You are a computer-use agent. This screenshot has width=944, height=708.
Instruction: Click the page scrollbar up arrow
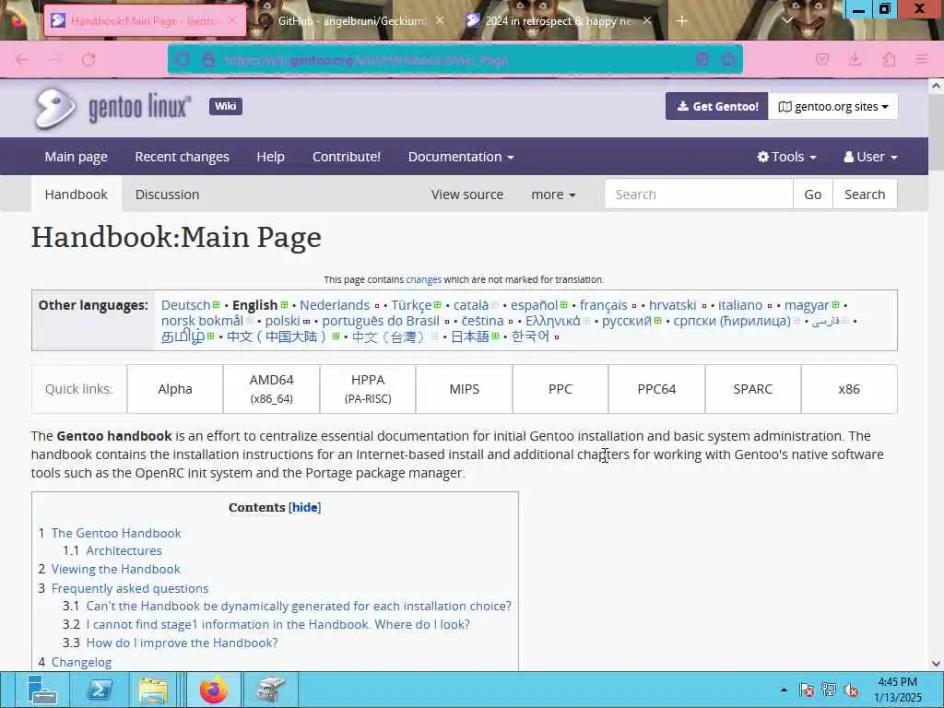[936, 86]
